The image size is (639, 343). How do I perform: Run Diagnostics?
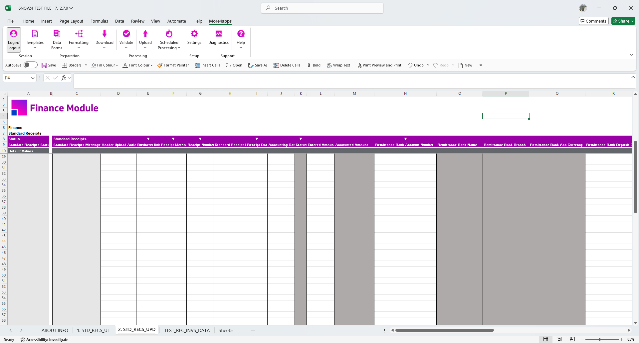tap(218, 37)
